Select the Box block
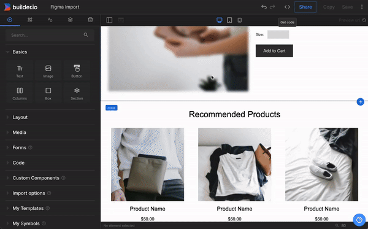Screen dimensions: 368x229 (x=48, y=93)
